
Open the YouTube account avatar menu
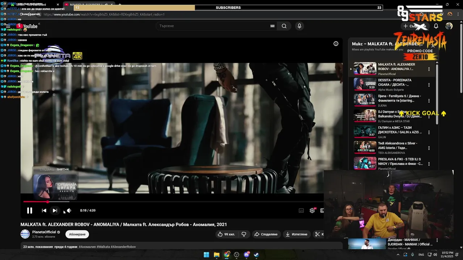tap(449, 26)
